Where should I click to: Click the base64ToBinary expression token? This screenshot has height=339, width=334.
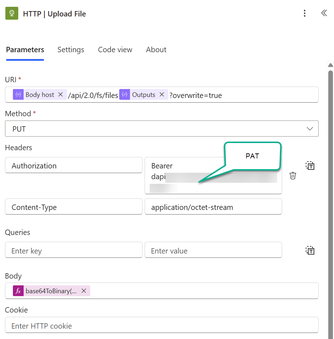(x=51, y=291)
